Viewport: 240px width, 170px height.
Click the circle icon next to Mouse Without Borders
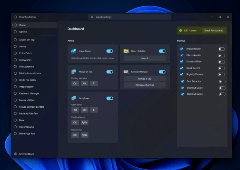[x=15, y=107]
